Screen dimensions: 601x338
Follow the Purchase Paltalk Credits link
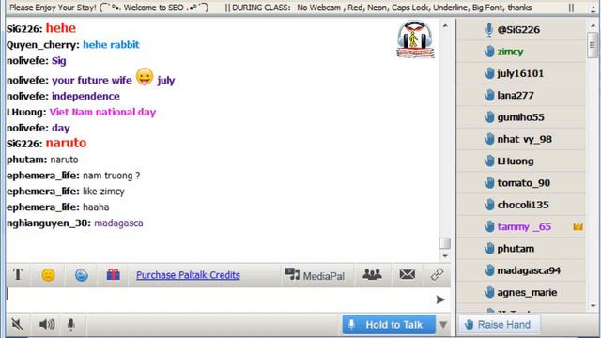click(x=188, y=275)
